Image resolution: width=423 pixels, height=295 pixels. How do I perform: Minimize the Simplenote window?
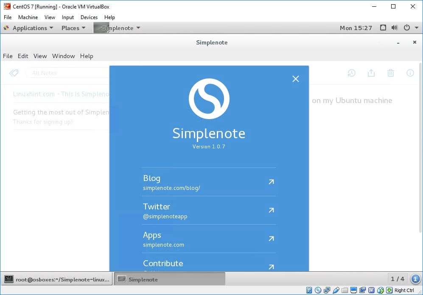[398, 42]
